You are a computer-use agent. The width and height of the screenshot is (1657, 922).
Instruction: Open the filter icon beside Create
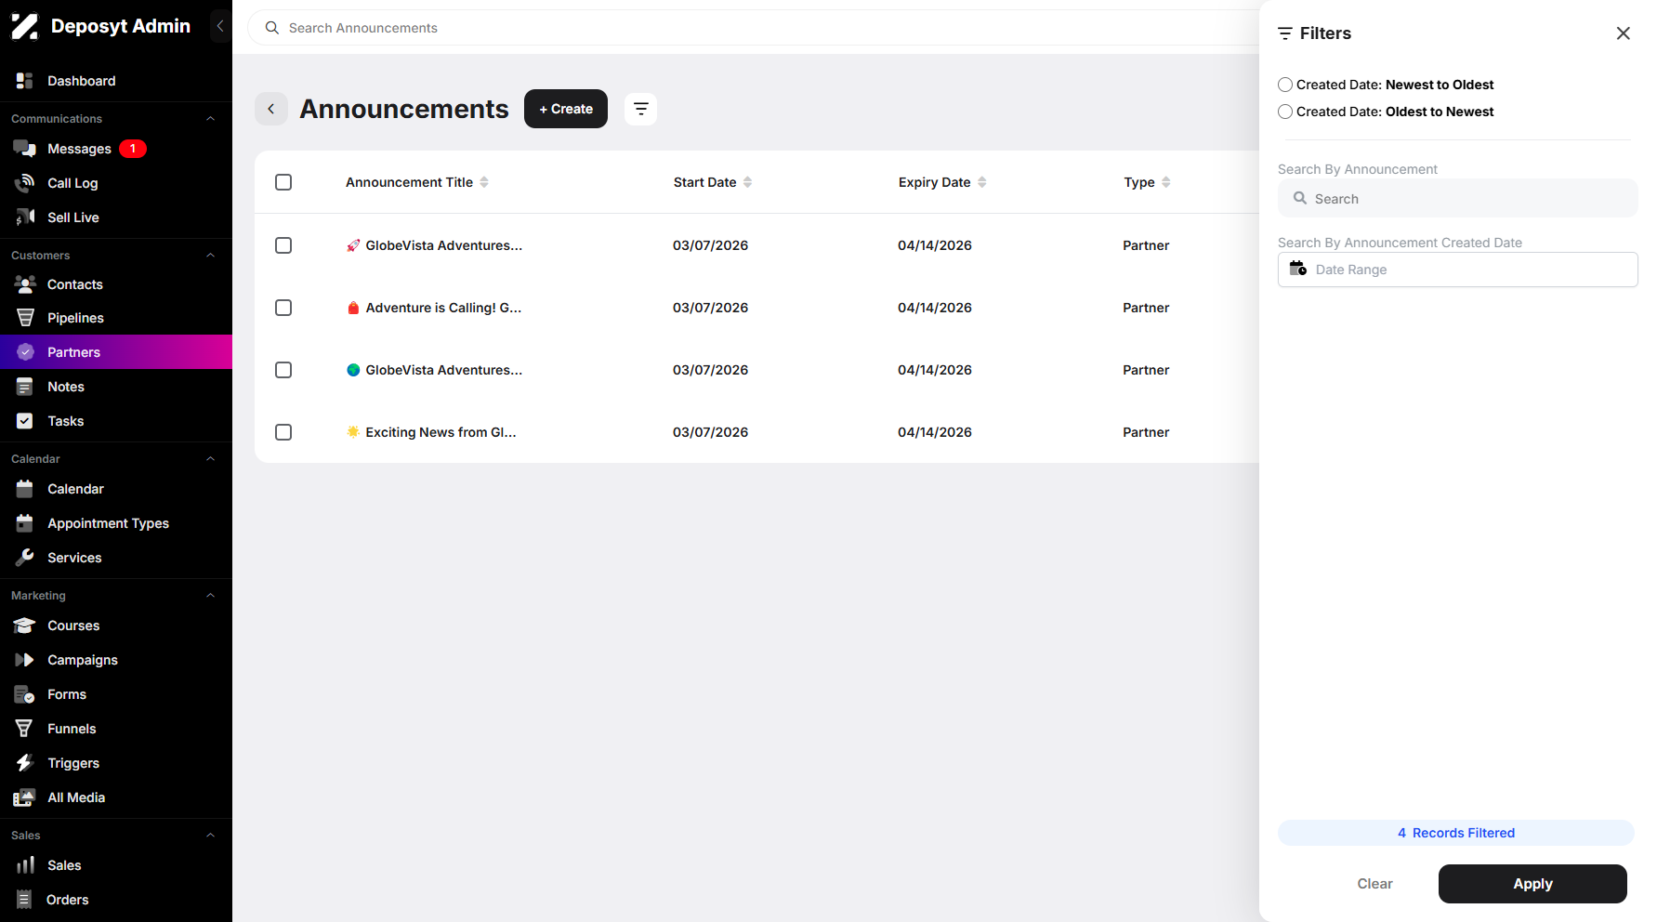coord(641,109)
